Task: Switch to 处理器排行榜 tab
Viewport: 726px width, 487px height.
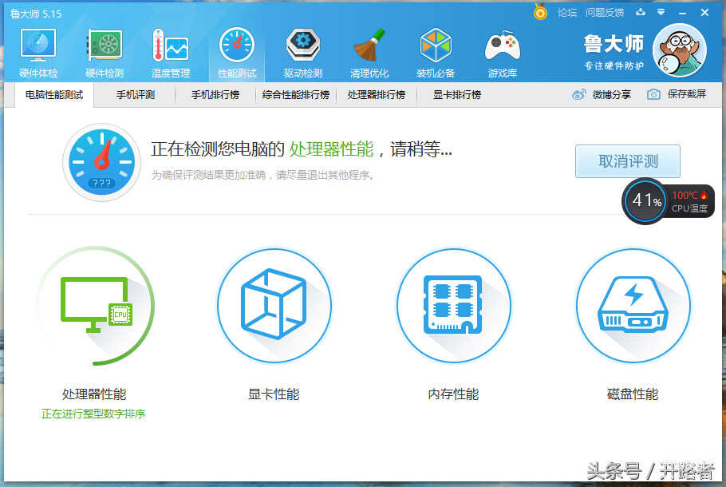Action: click(376, 95)
